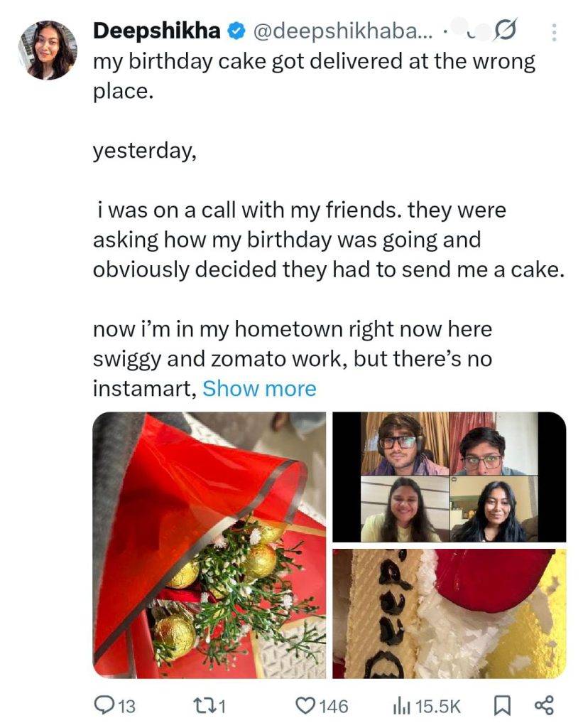583x728 pixels.
Task: Click the share icon
Action: (x=543, y=705)
